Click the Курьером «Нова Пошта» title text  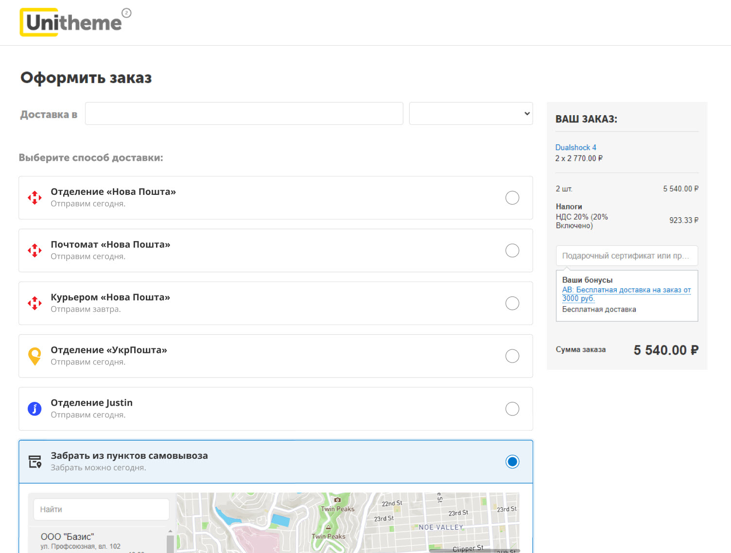coord(110,297)
